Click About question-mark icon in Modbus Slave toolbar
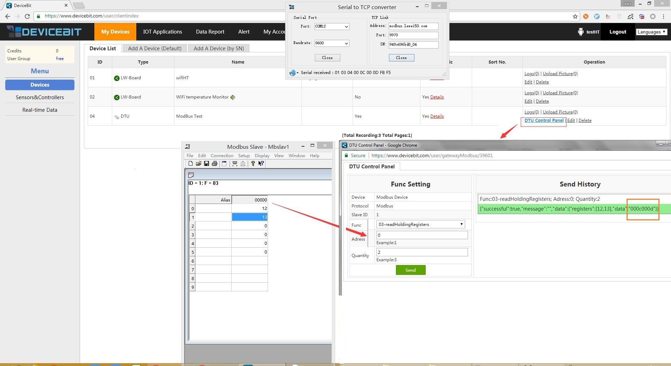This screenshot has width=671, height=366. [253, 163]
